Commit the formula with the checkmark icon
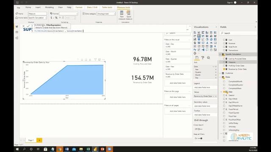This screenshot has width=271, height=152. [x=28, y=26]
